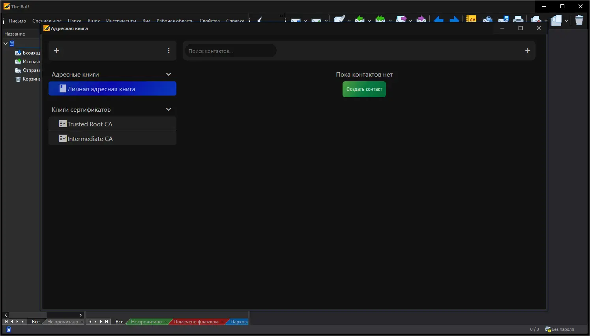This screenshot has width=590, height=336.
Task: Open the Отправленные folder
Action: 28,70
